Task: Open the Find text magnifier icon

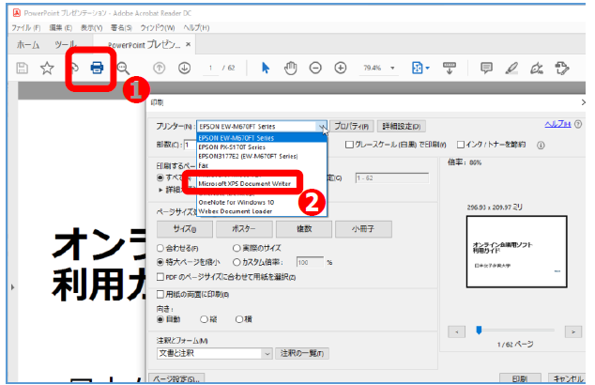Action: 123,69
